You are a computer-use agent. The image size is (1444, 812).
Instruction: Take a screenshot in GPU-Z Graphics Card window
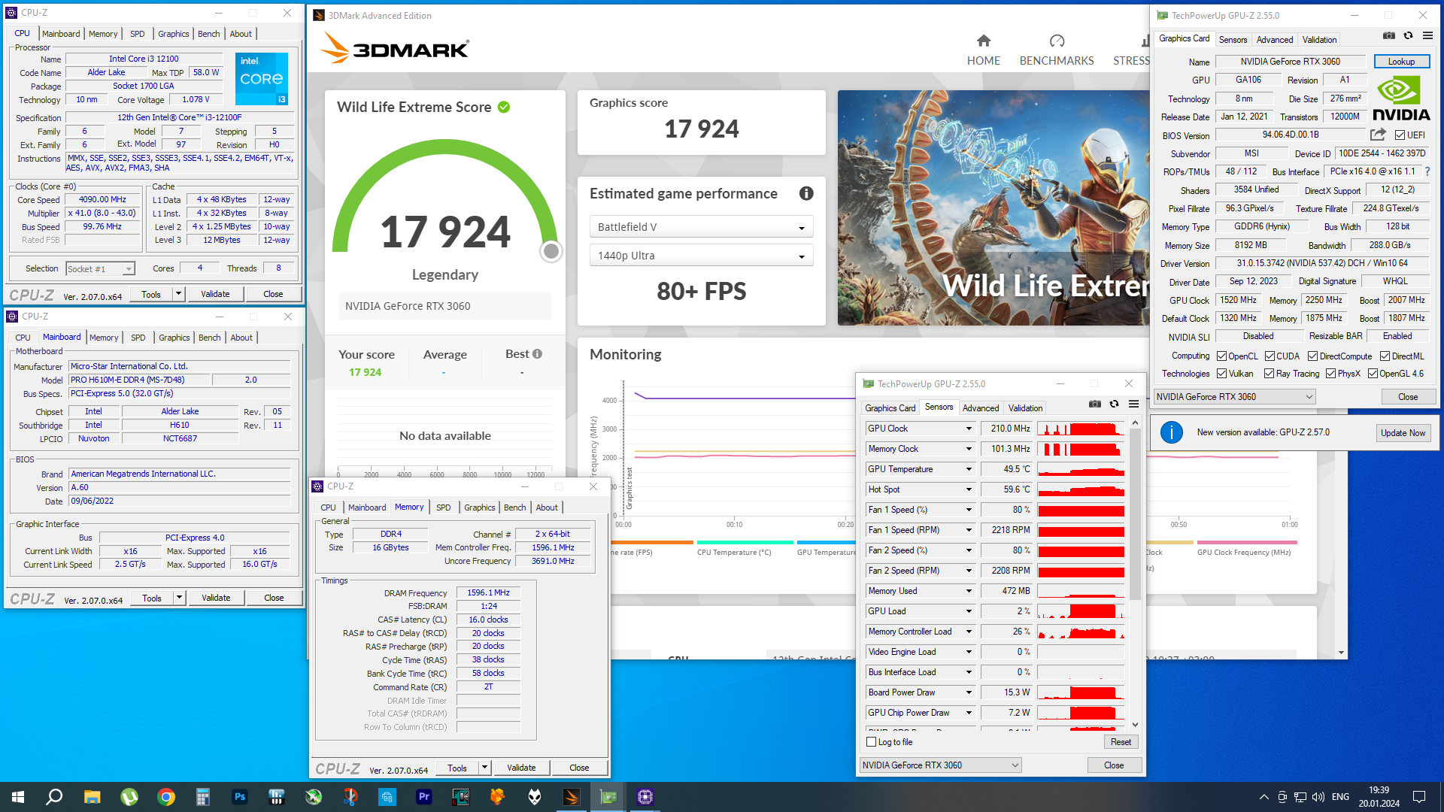(x=1389, y=35)
